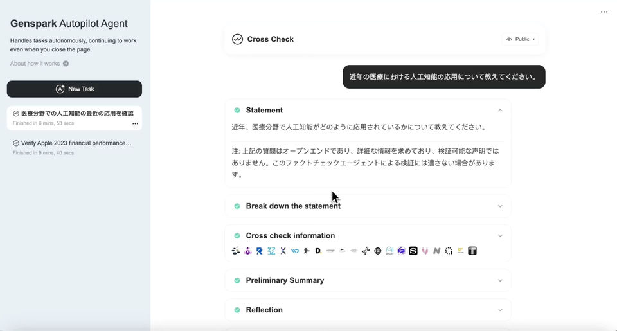
Task: Click the pink tulip source icon
Action: click(425, 251)
